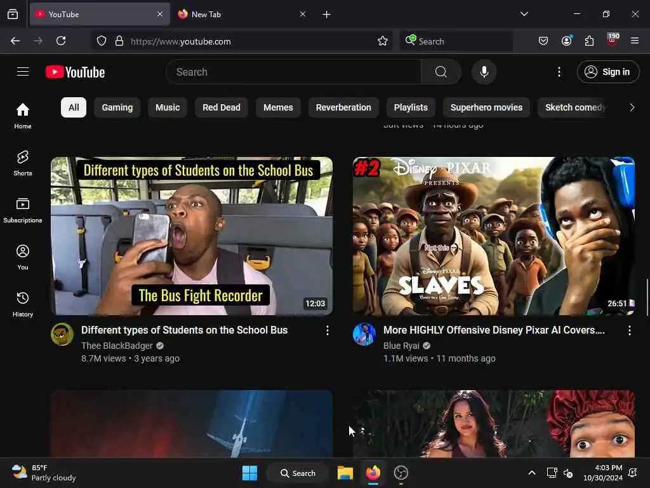The image size is (650, 488).
Task: Select the Red Dead filter chip
Action: (222, 107)
